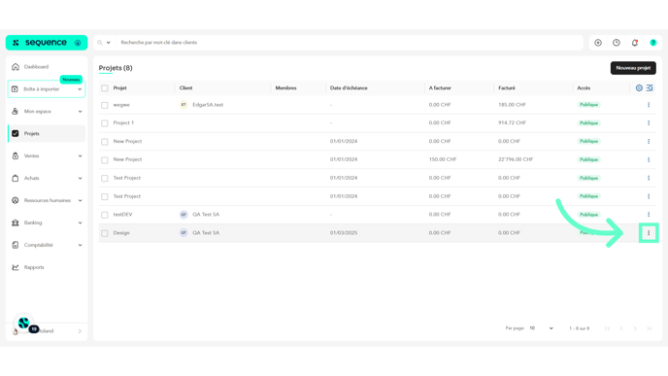The image size is (668, 376).
Task: Open the testDEV project link
Action: (x=122, y=215)
